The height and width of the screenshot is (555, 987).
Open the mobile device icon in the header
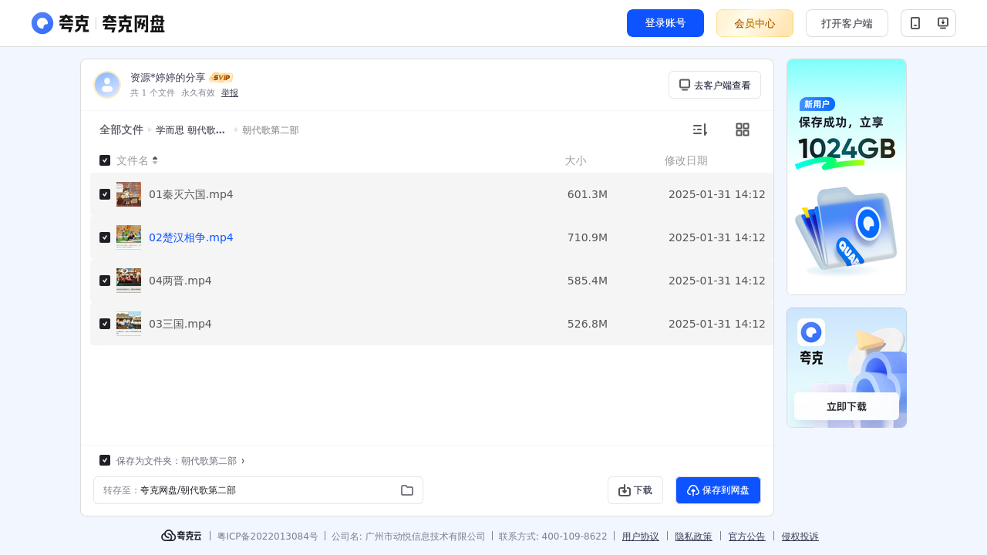tap(915, 23)
